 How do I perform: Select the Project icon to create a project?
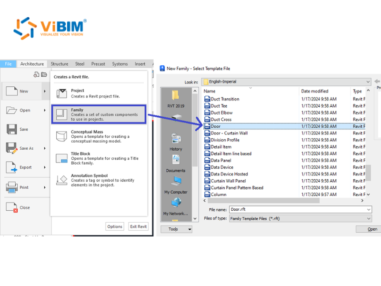pos(62,93)
